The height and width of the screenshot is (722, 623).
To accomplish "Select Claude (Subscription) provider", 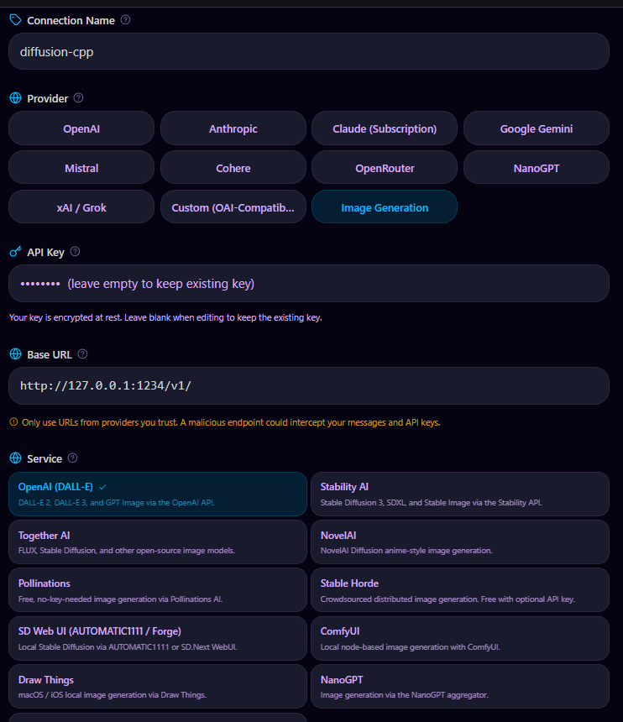I will coord(385,128).
